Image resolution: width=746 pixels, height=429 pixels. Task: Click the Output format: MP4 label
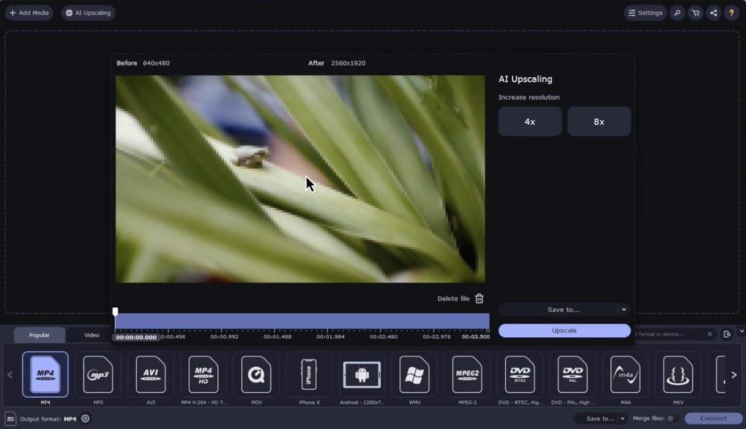point(48,419)
